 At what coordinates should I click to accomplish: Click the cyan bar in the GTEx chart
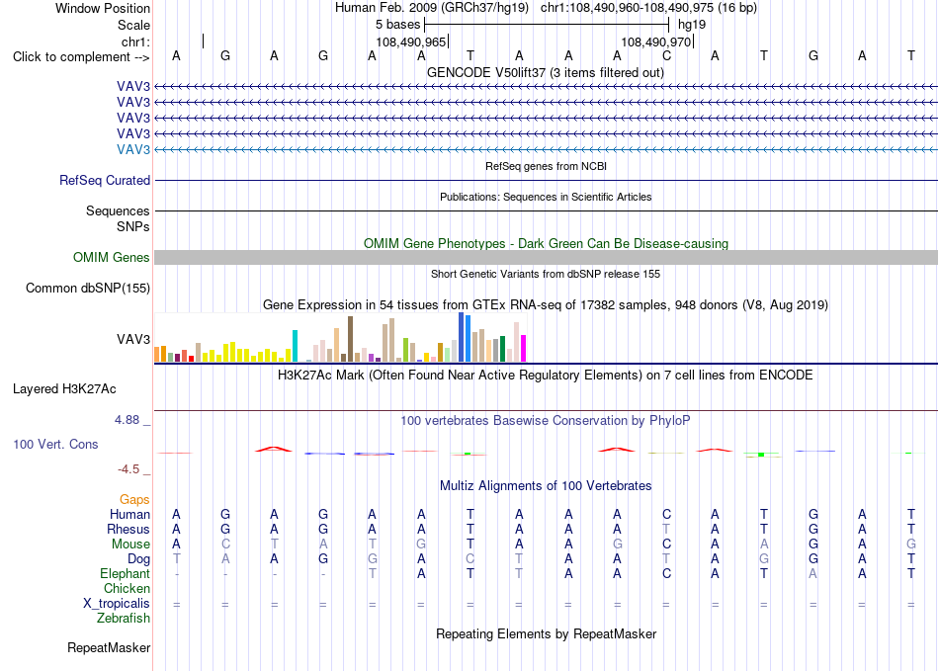pyautogui.click(x=295, y=346)
